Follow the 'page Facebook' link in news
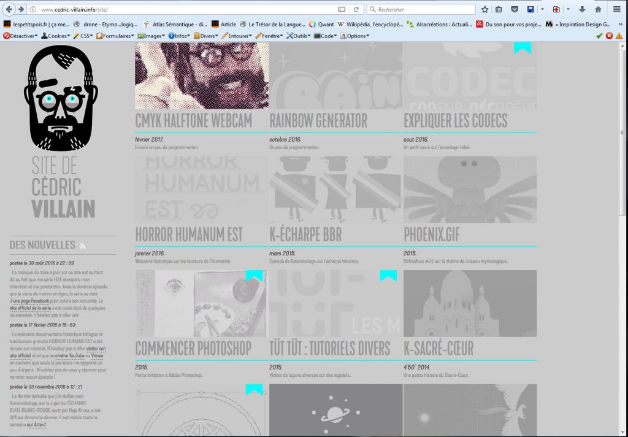 (32, 301)
